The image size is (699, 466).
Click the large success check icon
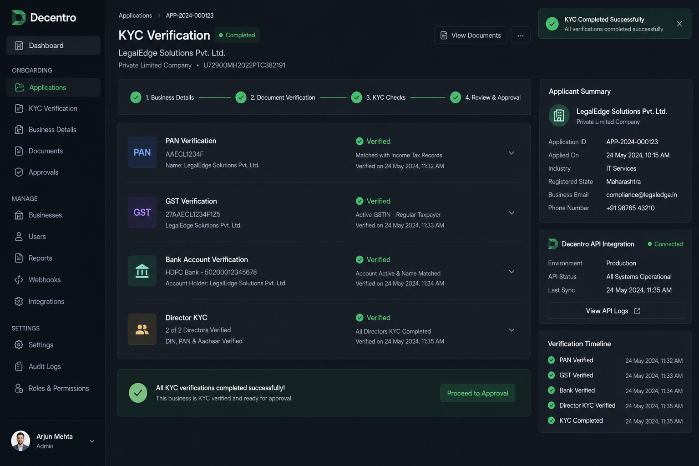coord(138,393)
